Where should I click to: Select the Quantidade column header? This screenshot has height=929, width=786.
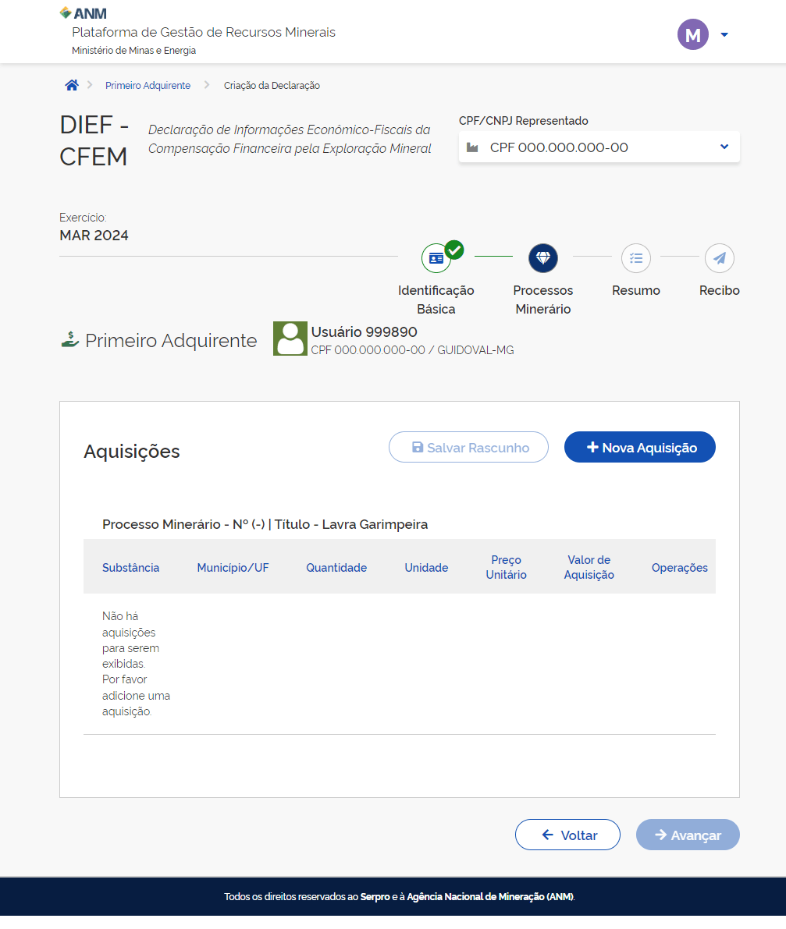[336, 568]
